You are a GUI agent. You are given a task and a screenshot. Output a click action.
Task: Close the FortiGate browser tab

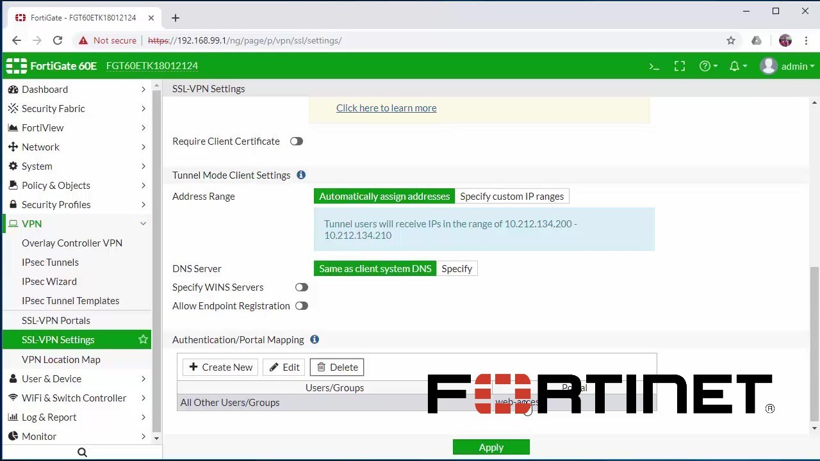[151, 18]
